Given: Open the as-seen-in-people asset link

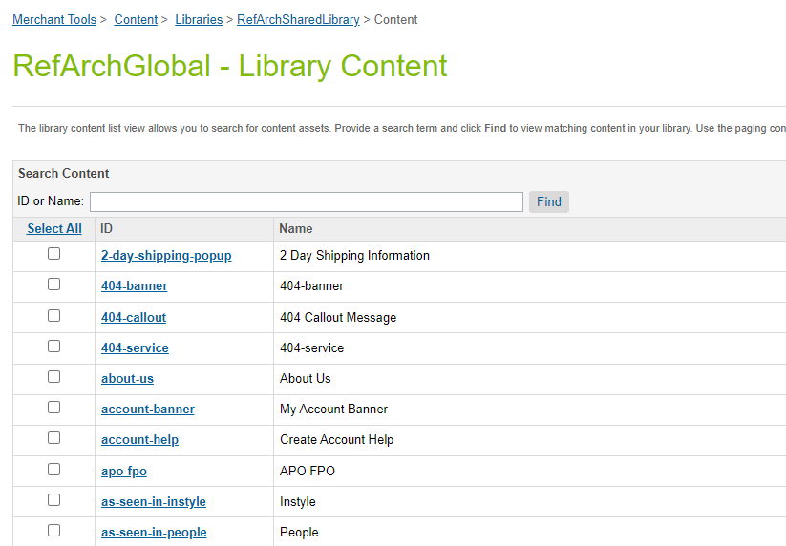Looking at the screenshot, I should tap(154, 533).
